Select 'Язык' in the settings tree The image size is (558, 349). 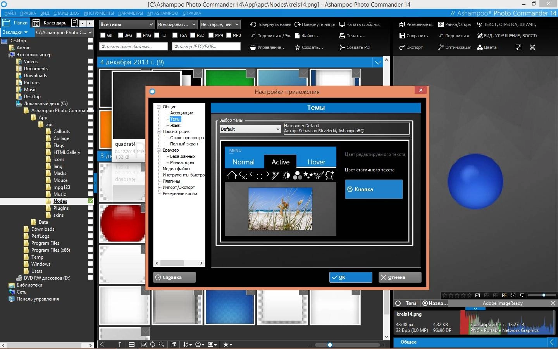175,125
